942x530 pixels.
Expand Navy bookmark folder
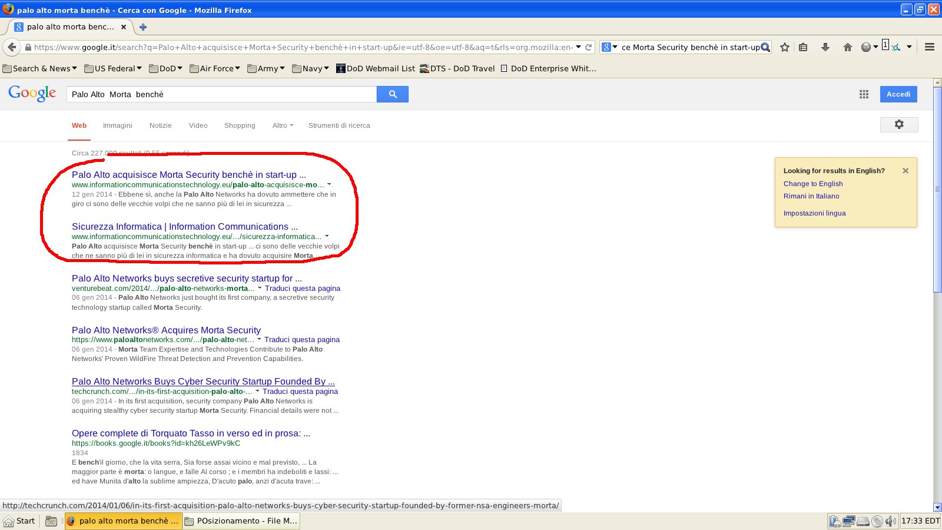click(x=310, y=68)
